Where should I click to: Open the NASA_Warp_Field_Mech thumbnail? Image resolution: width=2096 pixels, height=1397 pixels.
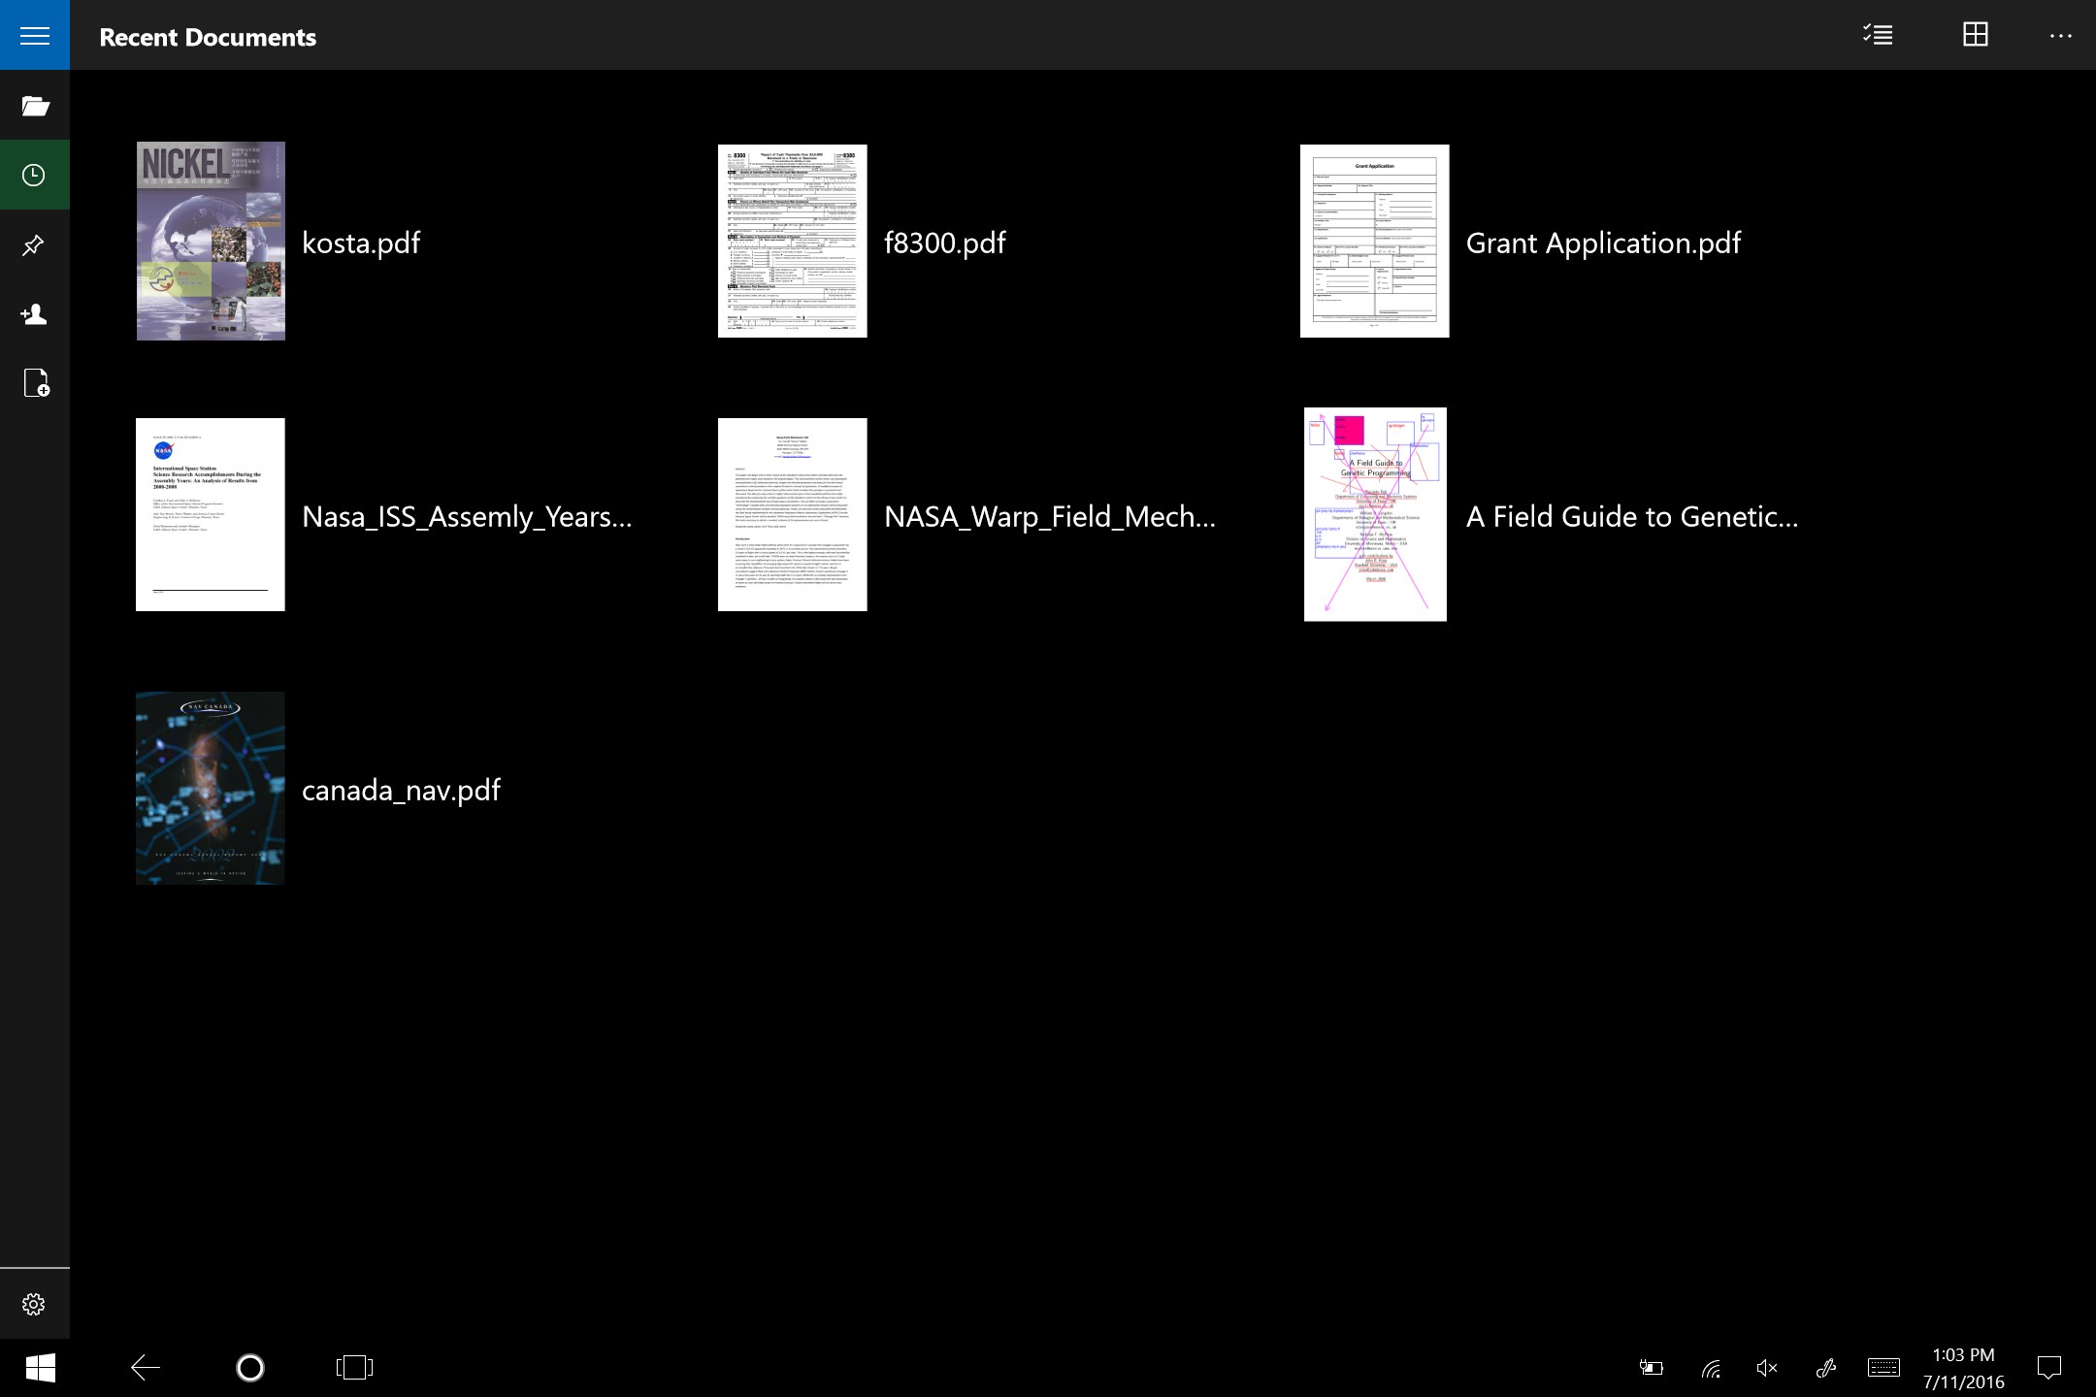(x=792, y=514)
